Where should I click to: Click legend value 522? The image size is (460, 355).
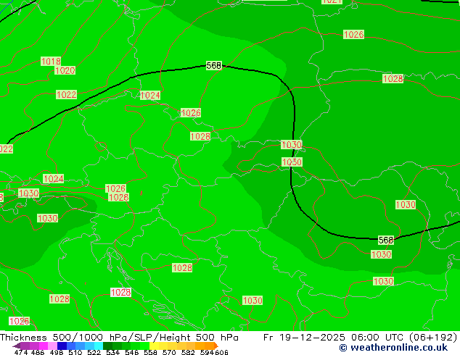point(94,352)
